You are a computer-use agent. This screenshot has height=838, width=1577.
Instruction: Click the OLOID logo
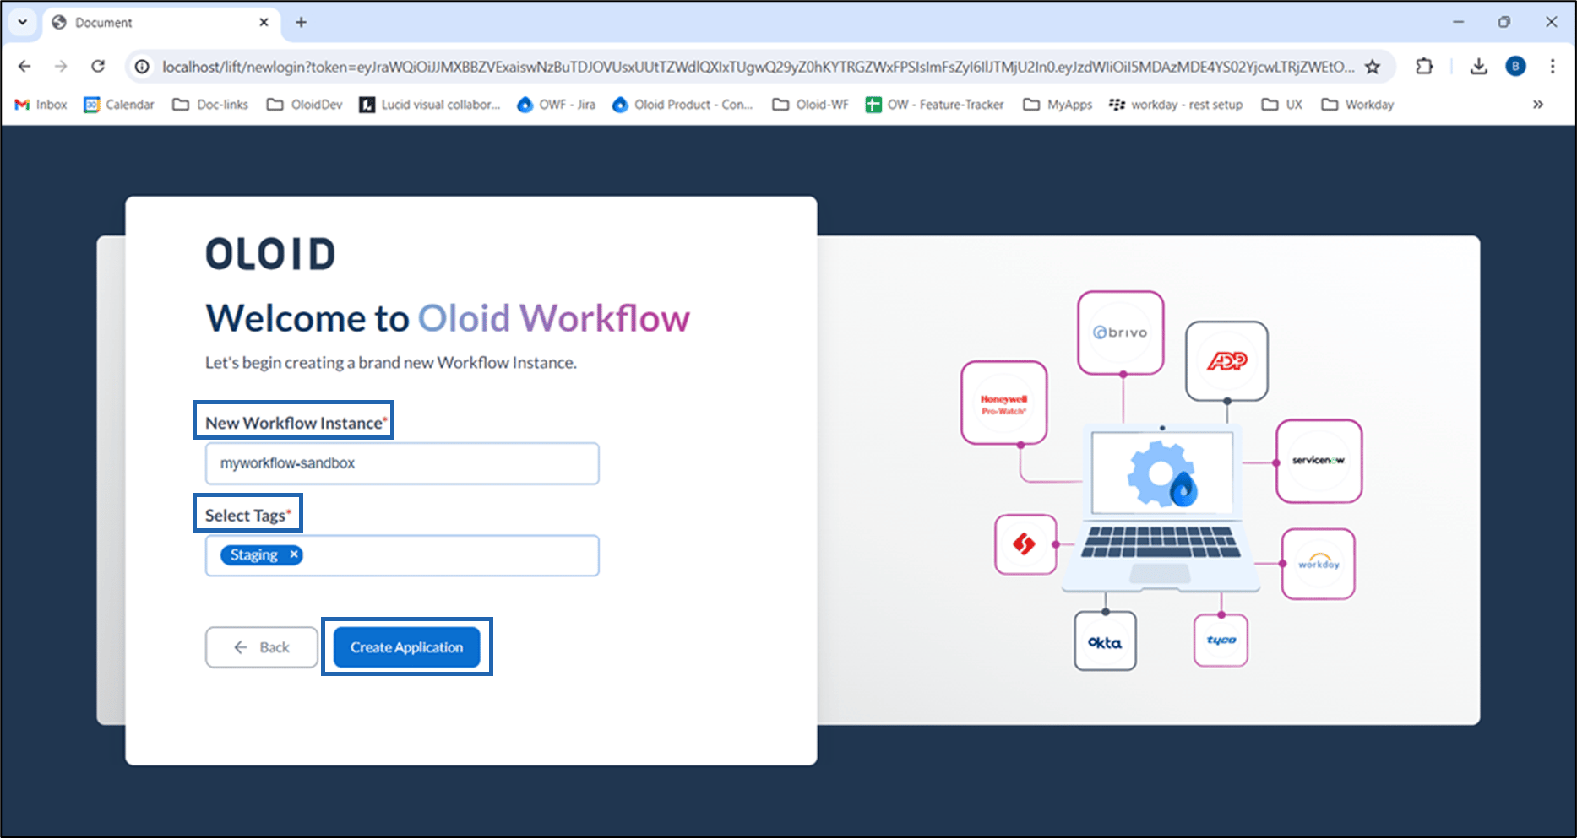click(270, 254)
